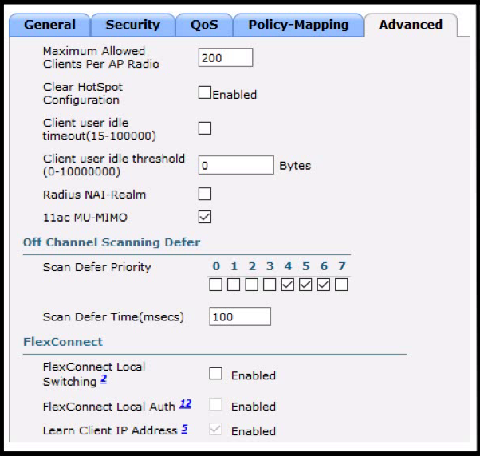Screen dimensions: 480x456
Task: Switch to the General tab
Action: click(x=49, y=25)
